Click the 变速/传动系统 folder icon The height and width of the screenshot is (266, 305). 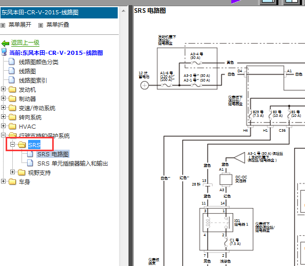(x=12, y=108)
